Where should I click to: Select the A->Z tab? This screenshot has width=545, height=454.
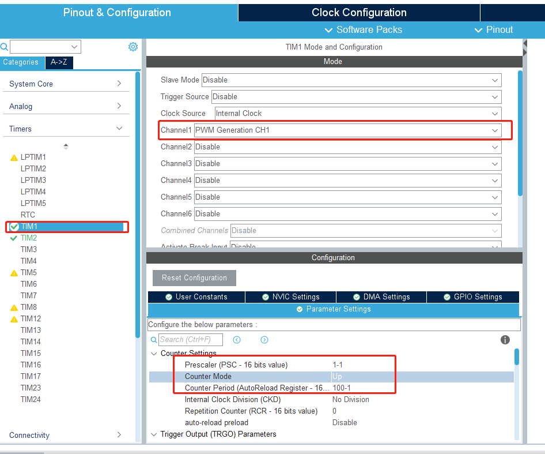(x=59, y=62)
